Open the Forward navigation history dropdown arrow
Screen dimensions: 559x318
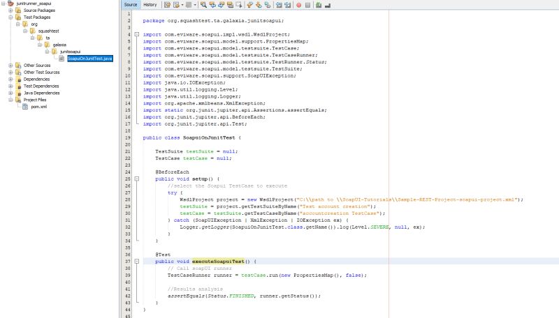point(195,5)
